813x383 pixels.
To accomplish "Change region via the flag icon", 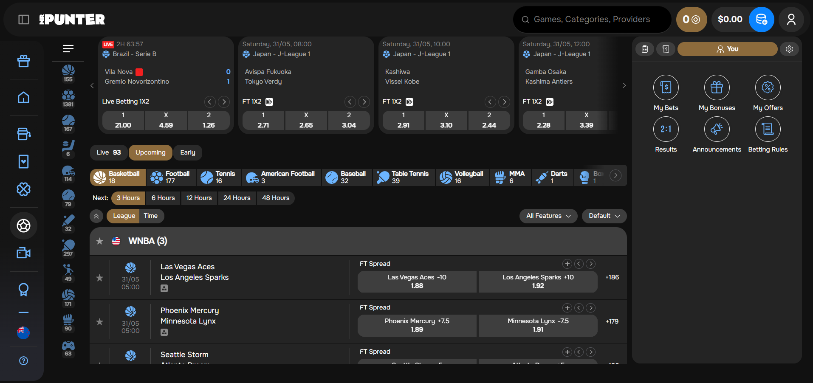I will pos(23,332).
